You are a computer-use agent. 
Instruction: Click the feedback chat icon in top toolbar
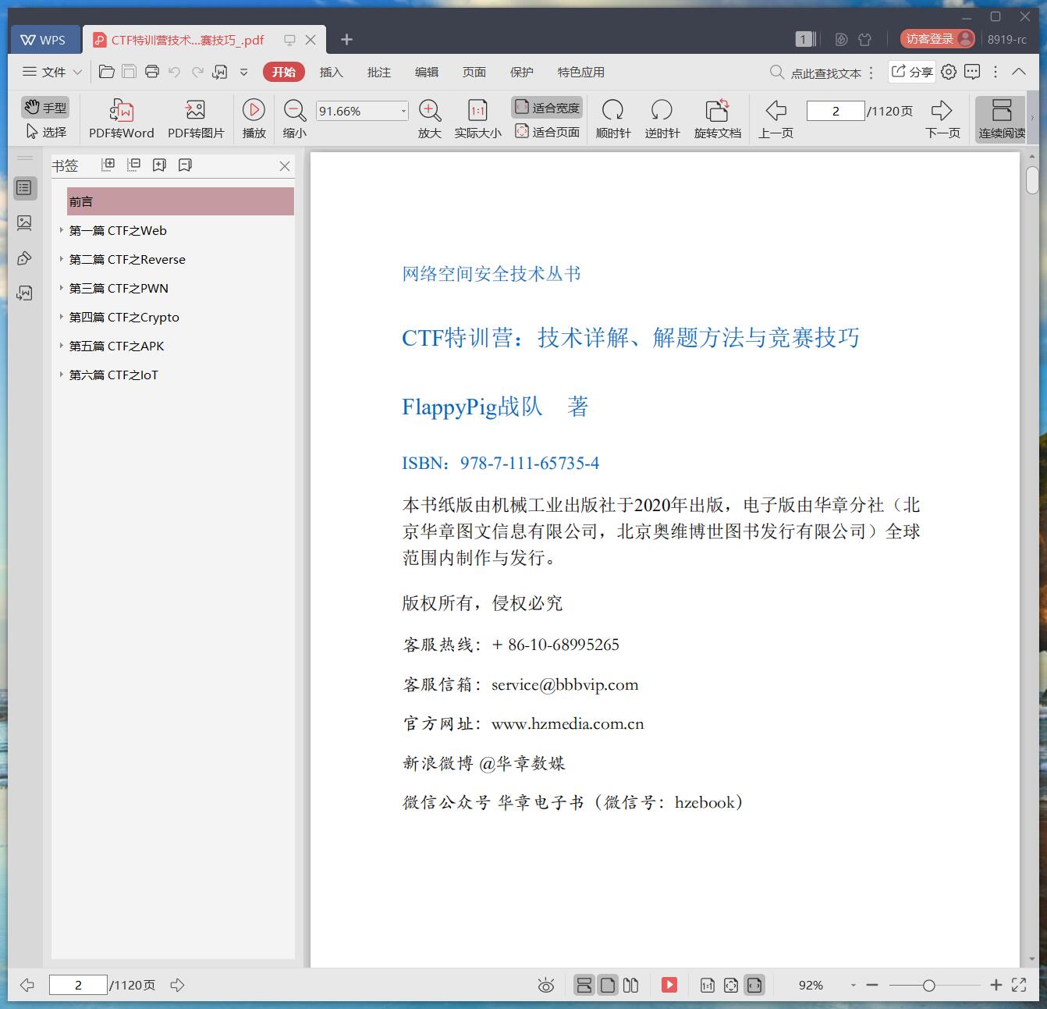coord(972,72)
